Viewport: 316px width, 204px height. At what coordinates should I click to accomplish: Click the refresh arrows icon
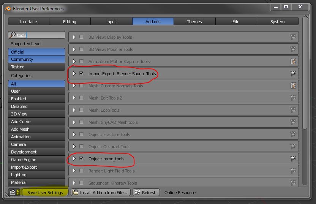pyautogui.click(x=137, y=192)
